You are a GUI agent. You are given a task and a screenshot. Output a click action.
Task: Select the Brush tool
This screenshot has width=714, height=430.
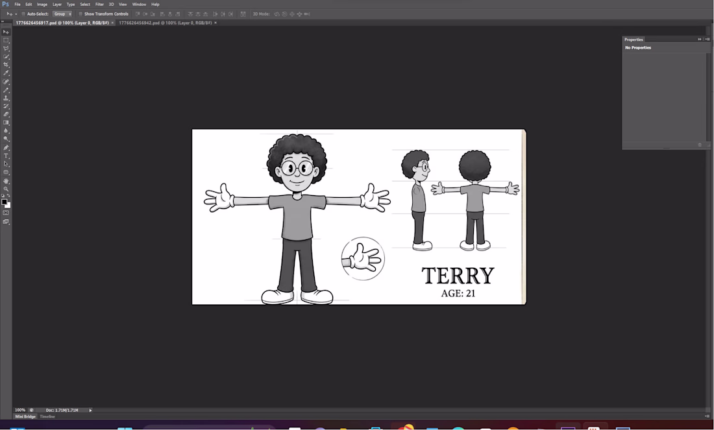6,90
